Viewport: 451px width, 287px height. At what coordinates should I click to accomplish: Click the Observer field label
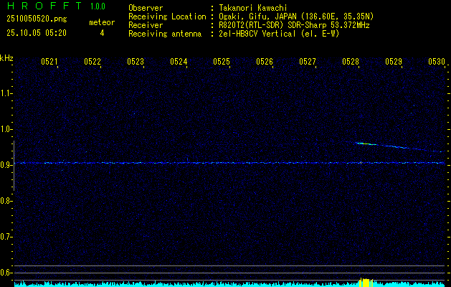click(146, 8)
